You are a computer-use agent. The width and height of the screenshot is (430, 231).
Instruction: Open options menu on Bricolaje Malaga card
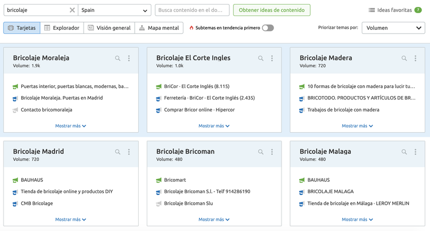pos(416,152)
